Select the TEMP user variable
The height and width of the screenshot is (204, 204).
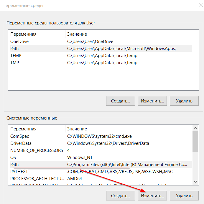click(16, 56)
